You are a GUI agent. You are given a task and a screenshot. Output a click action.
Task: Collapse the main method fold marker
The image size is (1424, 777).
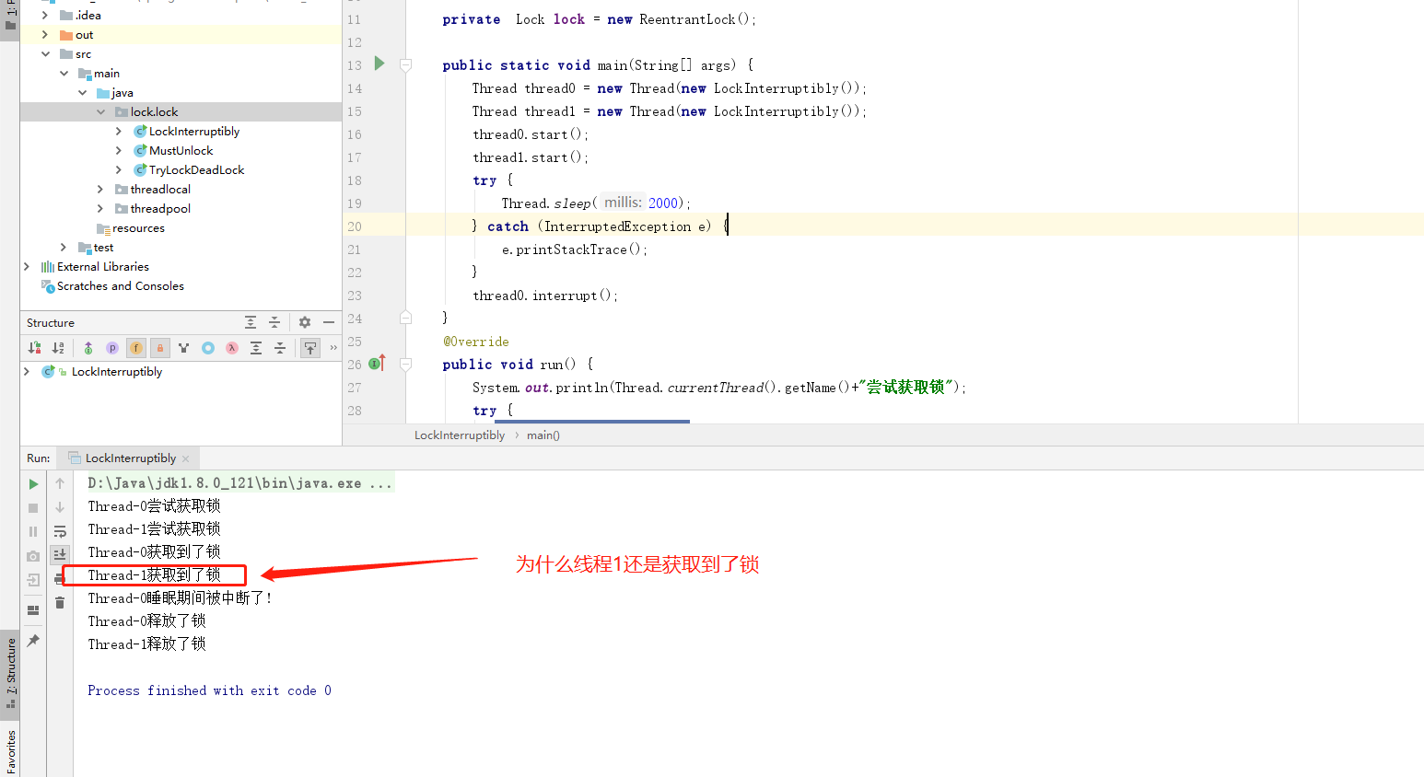pyautogui.click(x=405, y=65)
